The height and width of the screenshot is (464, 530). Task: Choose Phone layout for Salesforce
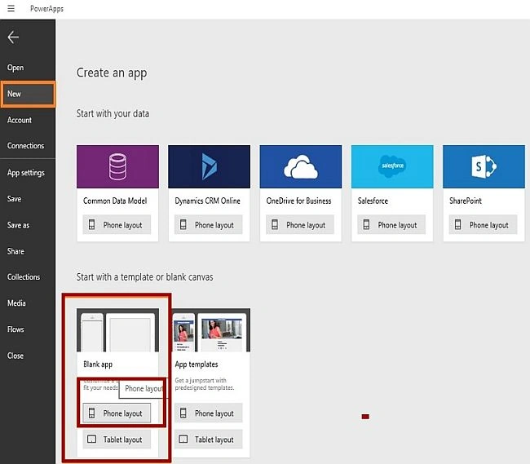click(391, 225)
